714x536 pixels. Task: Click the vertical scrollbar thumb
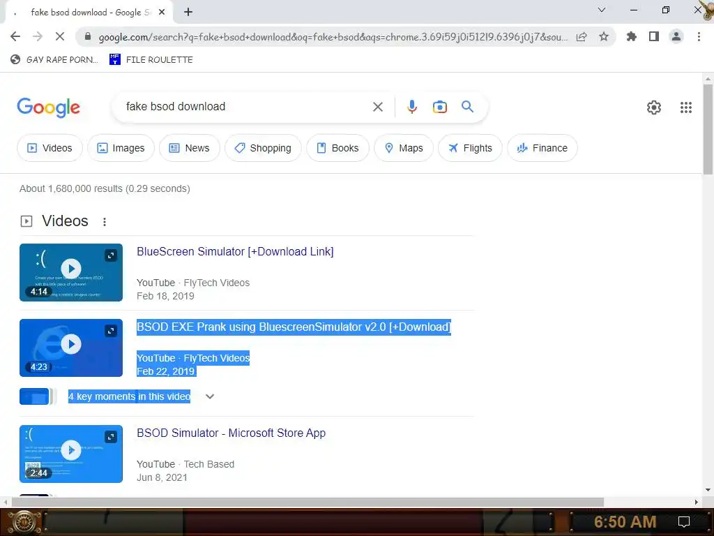click(x=708, y=128)
